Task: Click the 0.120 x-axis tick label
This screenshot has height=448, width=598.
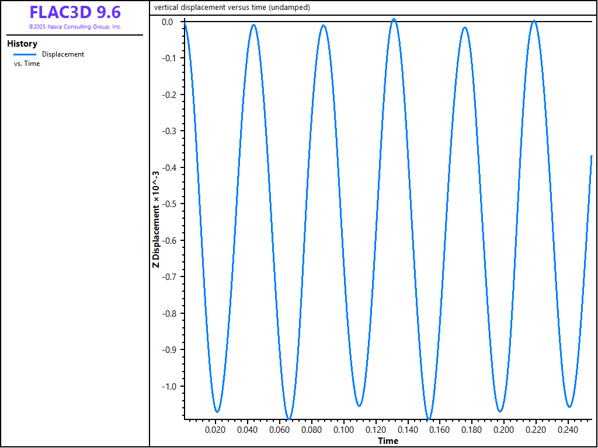Action: tap(376, 430)
